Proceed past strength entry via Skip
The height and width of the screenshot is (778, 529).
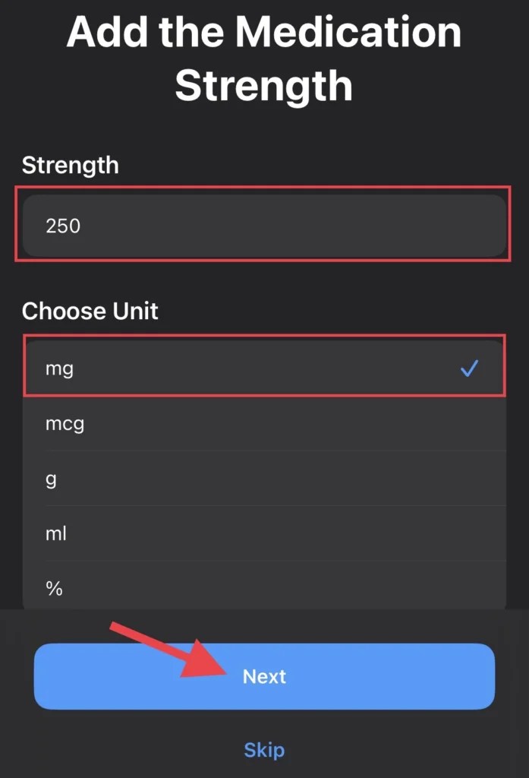point(264,750)
